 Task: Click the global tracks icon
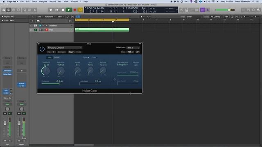(x=70, y=21)
